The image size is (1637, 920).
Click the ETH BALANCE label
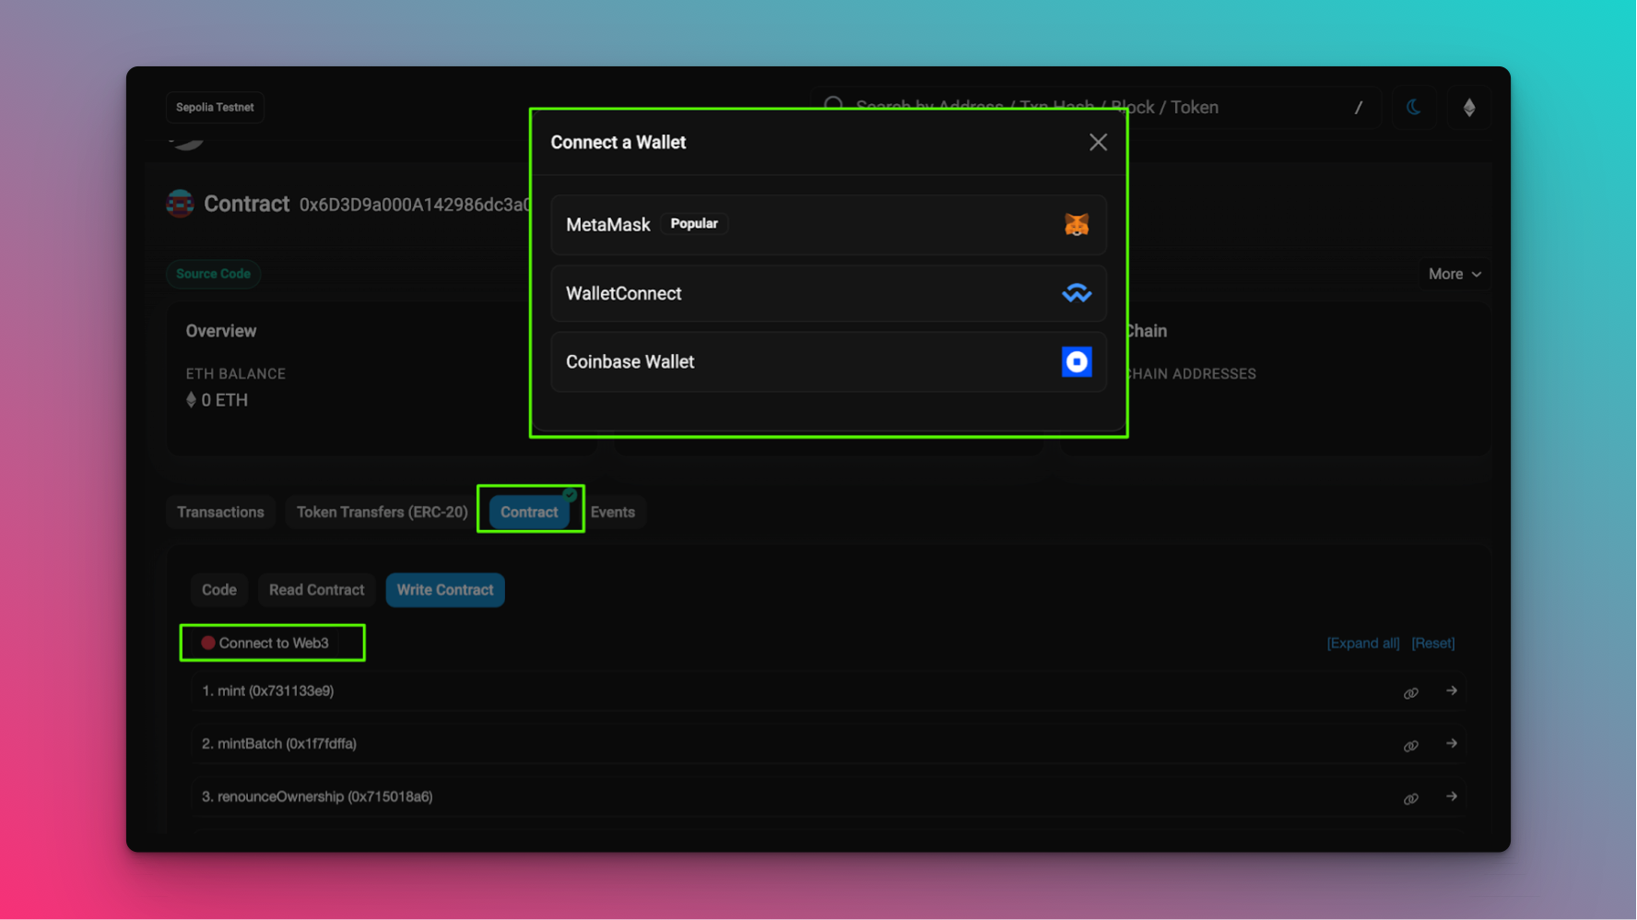(236, 374)
